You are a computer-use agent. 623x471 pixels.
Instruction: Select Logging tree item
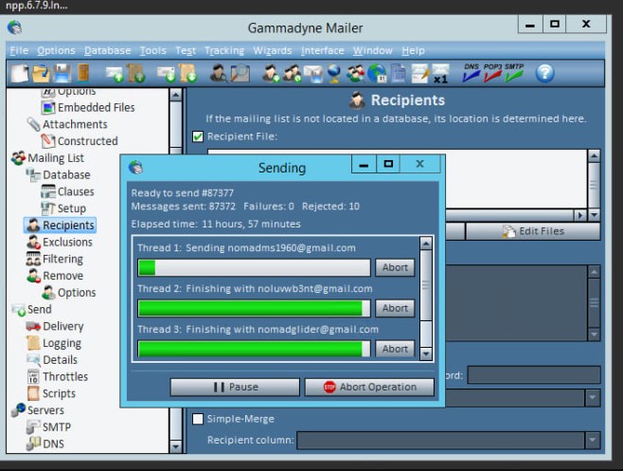62,343
